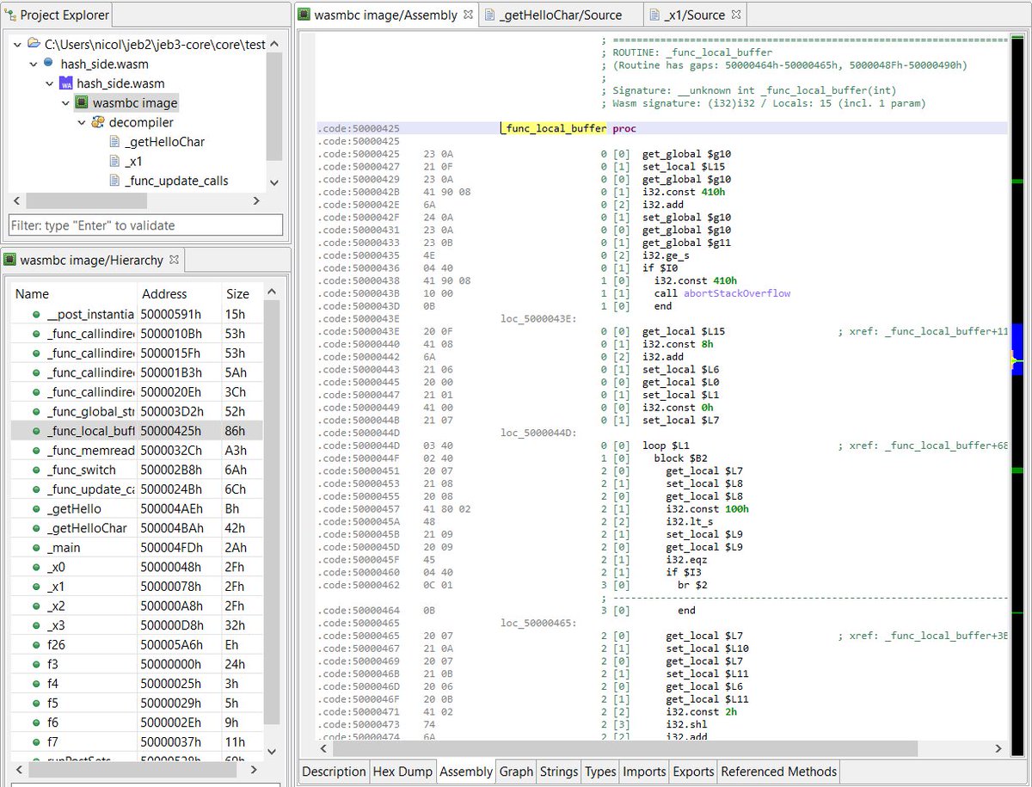The height and width of the screenshot is (787, 1032).
Task: Collapse the nested hash_side.wasm unit node
Action: (50, 83)
